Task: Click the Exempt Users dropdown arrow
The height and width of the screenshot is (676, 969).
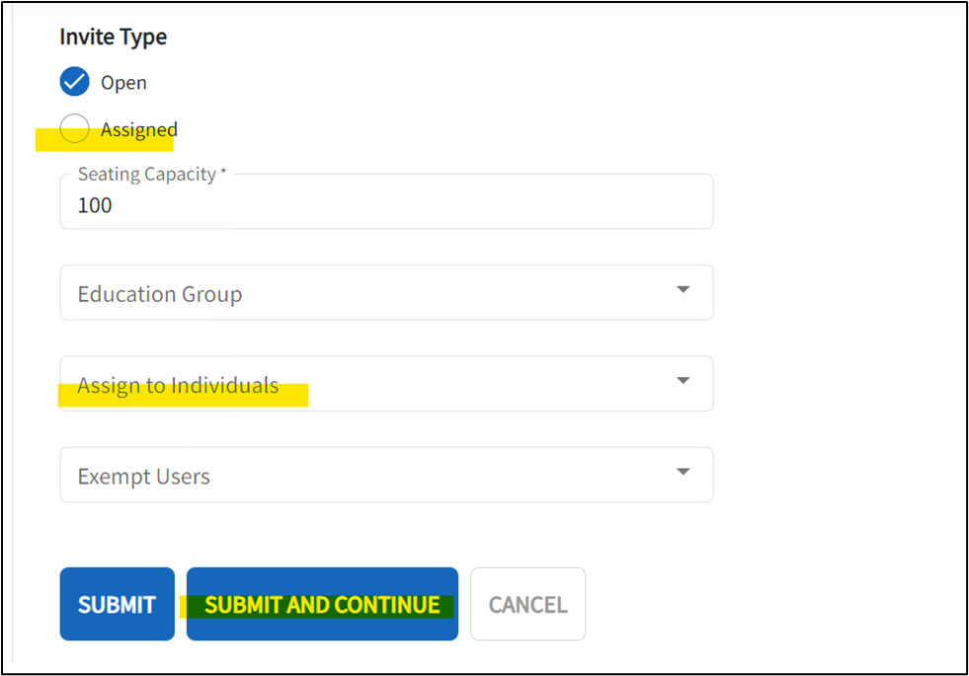Action: [683, 472]
